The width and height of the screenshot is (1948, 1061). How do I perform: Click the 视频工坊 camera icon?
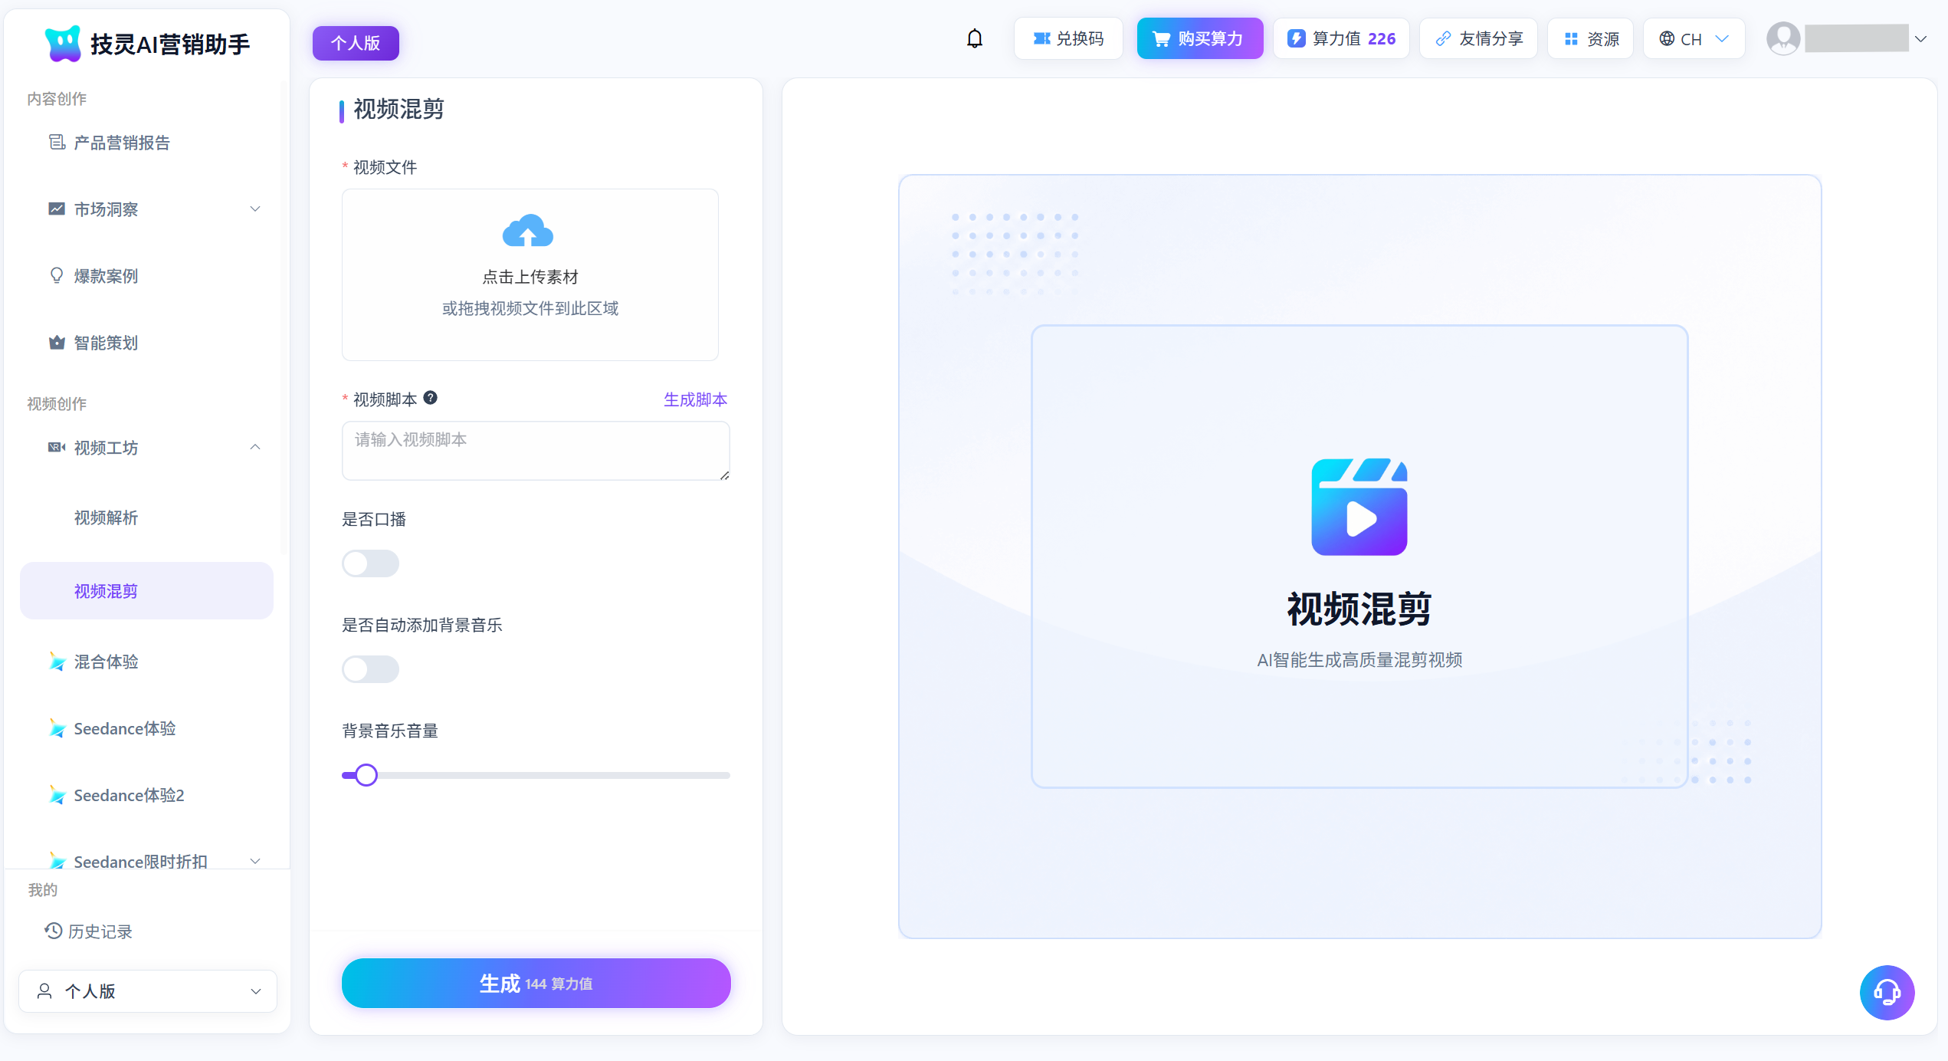pos(57,448)
